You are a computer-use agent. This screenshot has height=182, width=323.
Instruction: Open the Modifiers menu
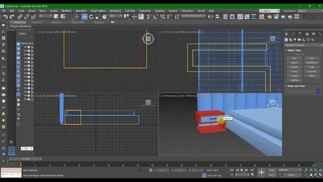pyautogui.click(x=66, y=11)
